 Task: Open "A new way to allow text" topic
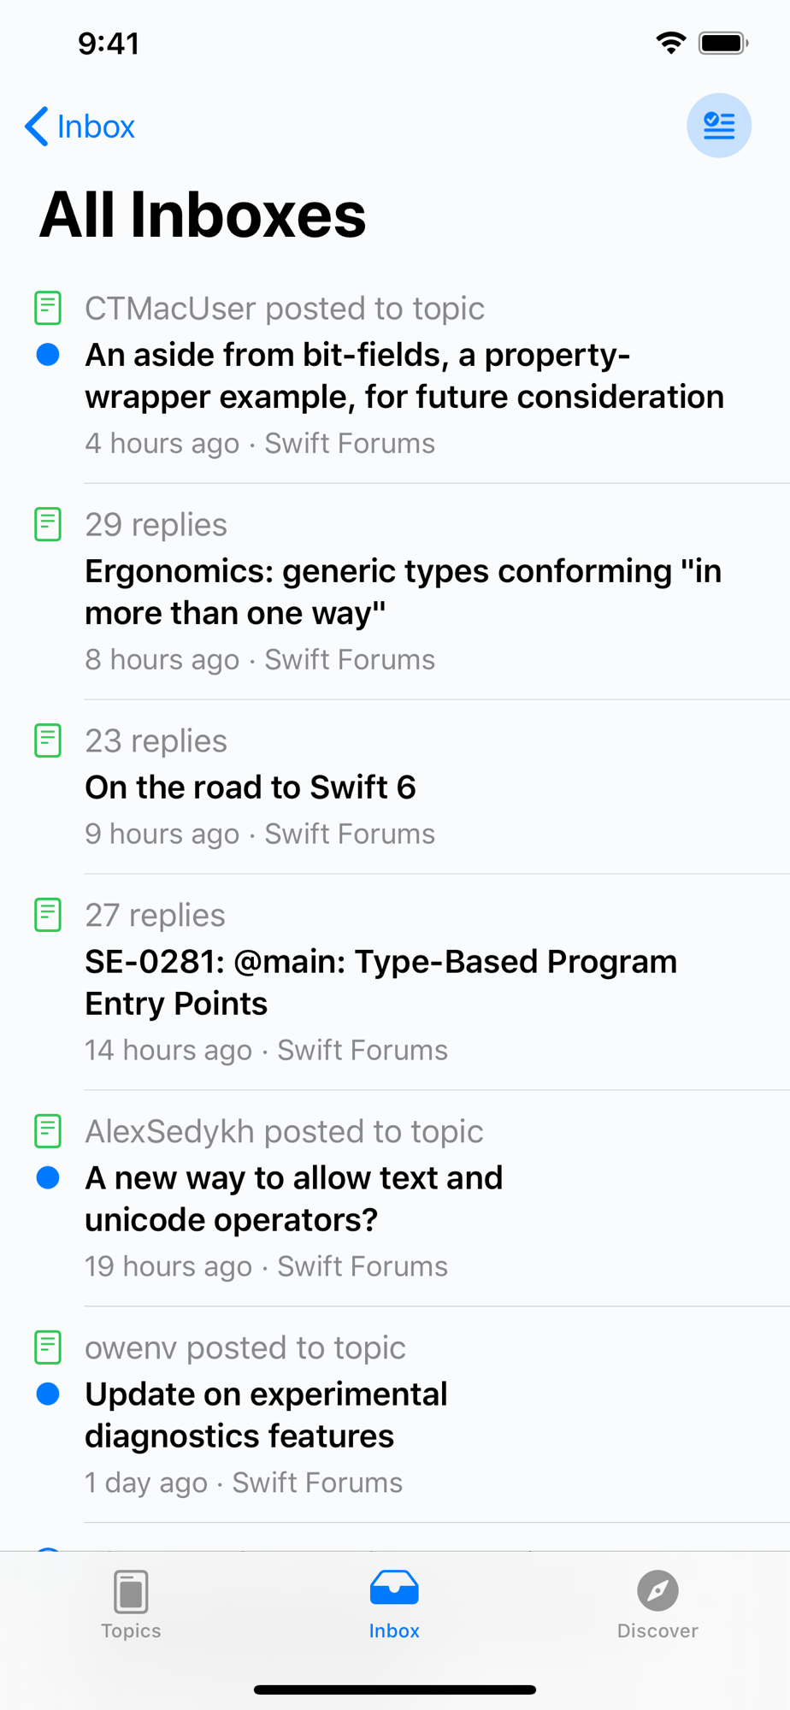tap(293, 1199)
